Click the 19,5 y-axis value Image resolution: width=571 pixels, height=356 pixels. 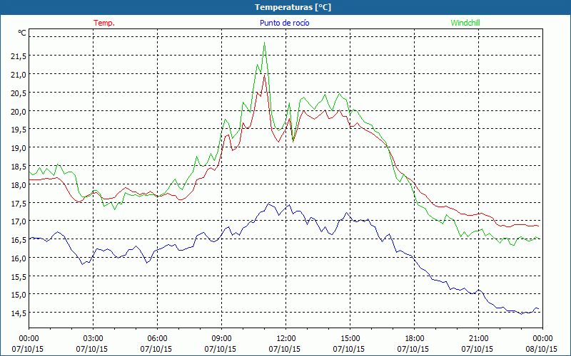pos(19,130)
